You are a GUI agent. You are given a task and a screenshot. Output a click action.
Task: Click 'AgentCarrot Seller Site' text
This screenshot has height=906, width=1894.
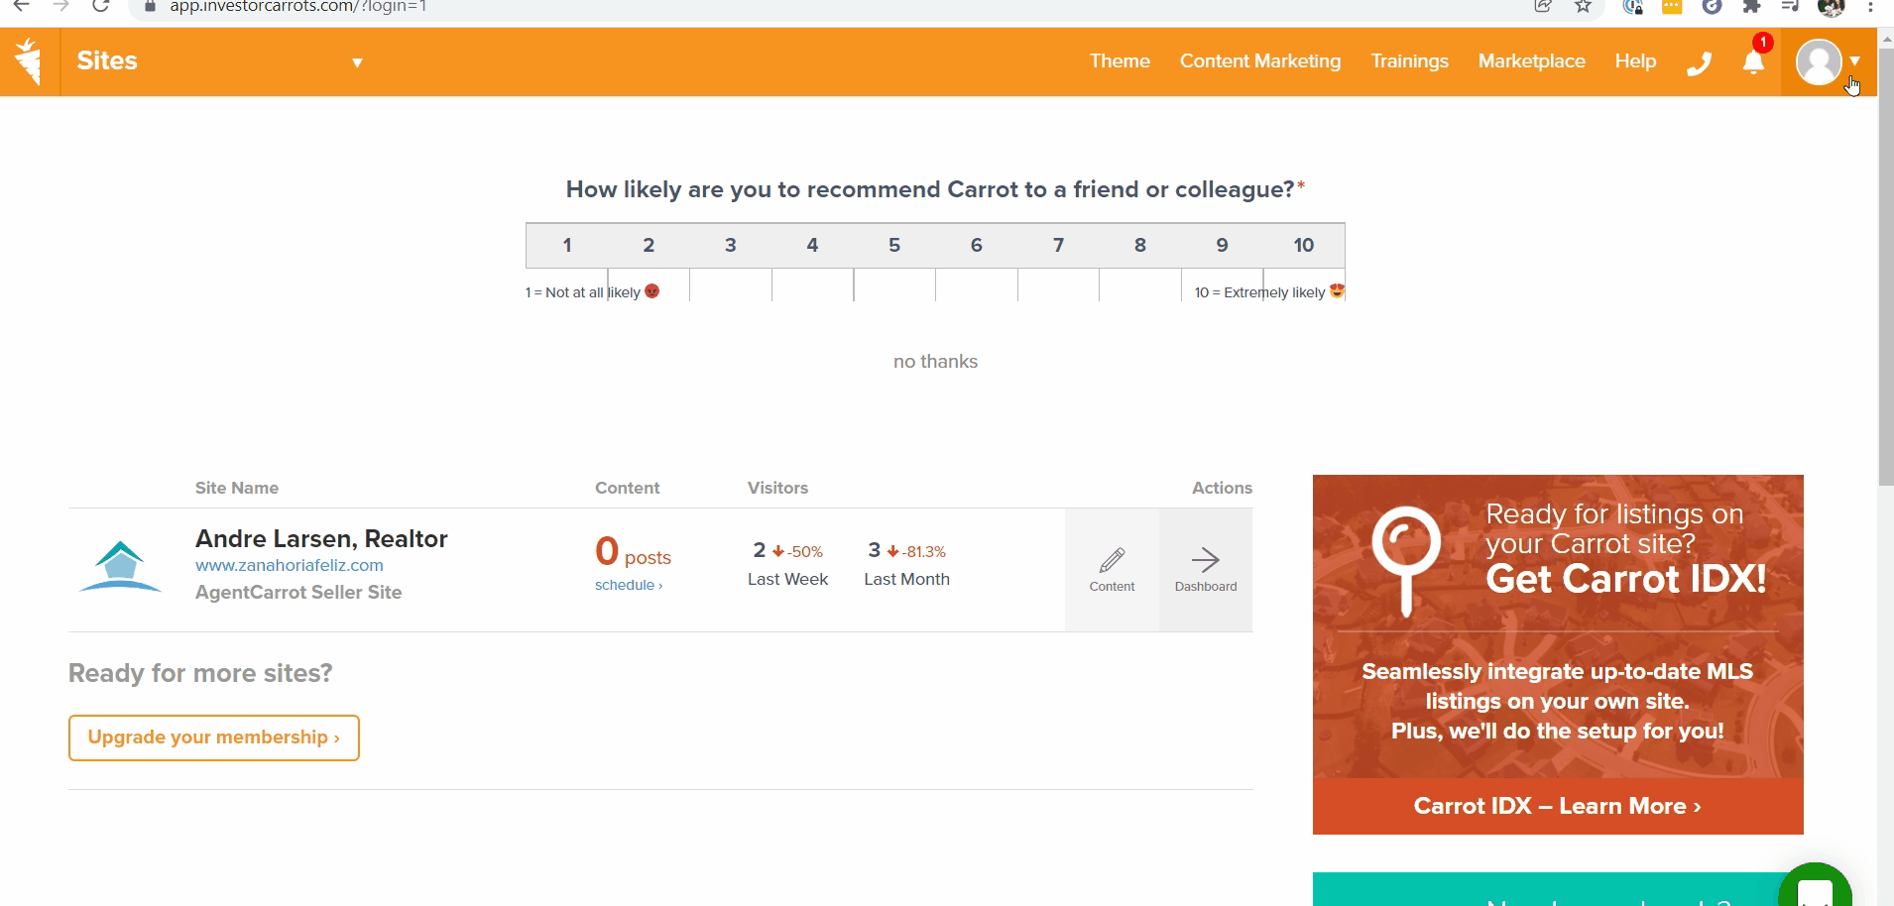click(x=298, y=592)
